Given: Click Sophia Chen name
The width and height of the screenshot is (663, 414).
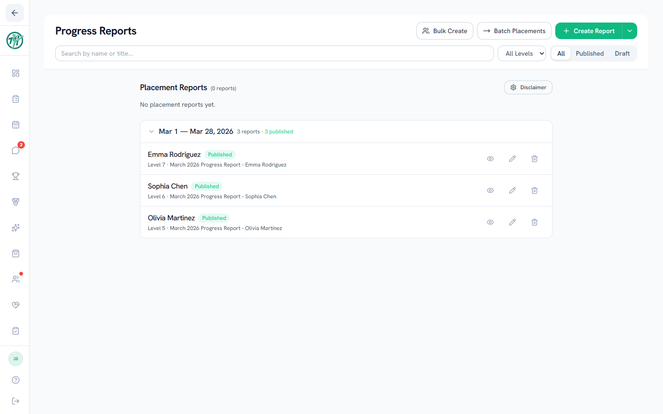Looking at the screenshot, I should click(x=168, y=186).
